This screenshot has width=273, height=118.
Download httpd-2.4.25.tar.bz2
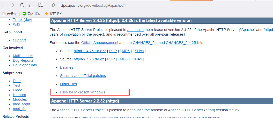[90, 51]
